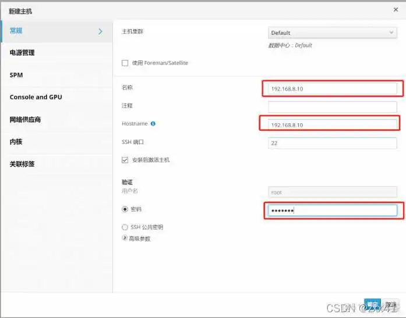Select SSH 公共密钥 radio option
This screenshot has width=406, height=318.
click(x=125, y=227)
